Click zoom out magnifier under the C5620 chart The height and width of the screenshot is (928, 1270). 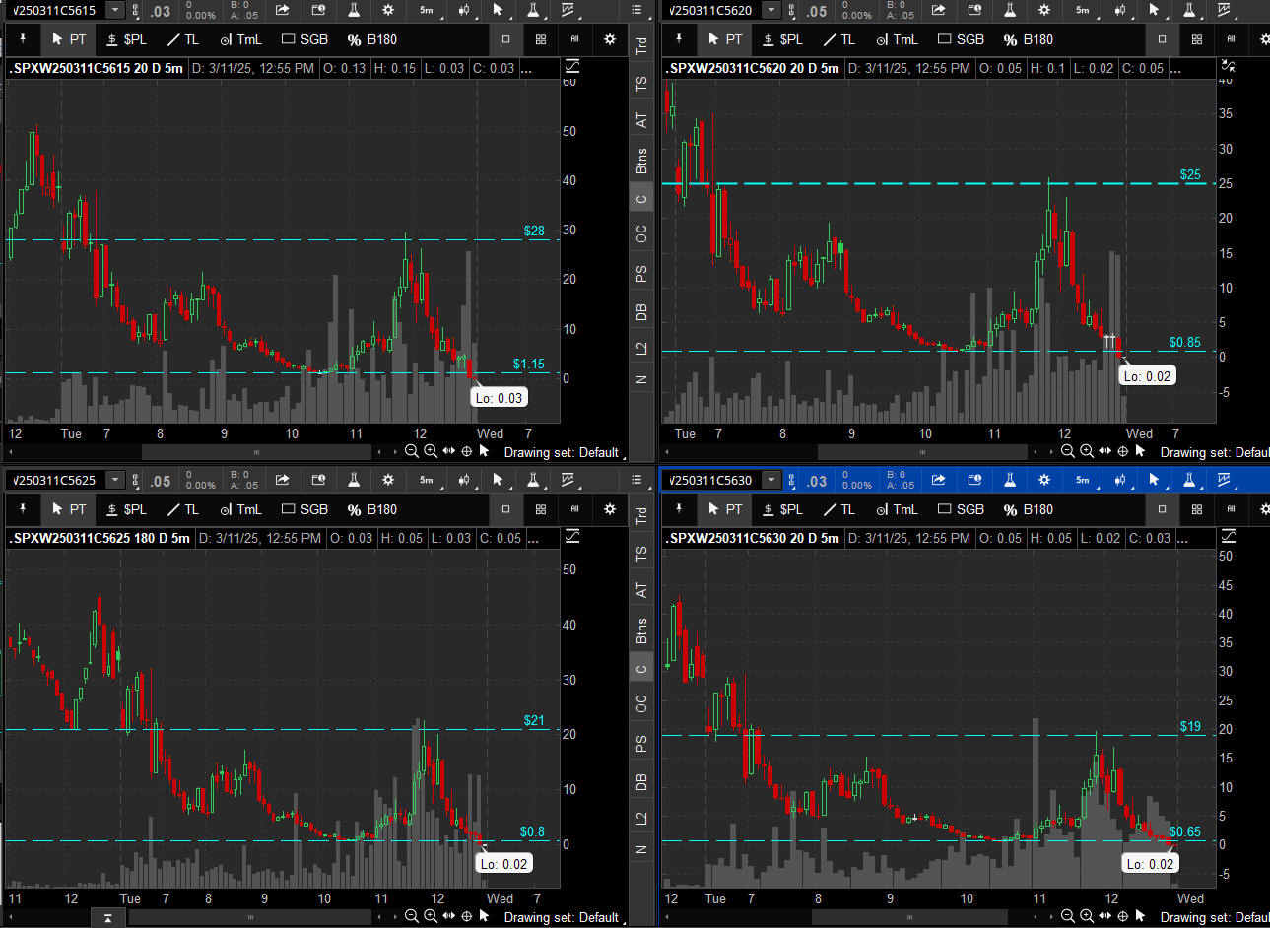pos(1067,451)
